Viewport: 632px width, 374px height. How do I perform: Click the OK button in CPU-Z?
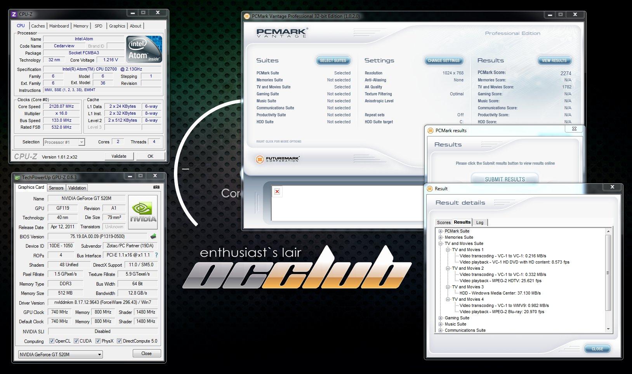pyautogui.click(x=150, y=156)
